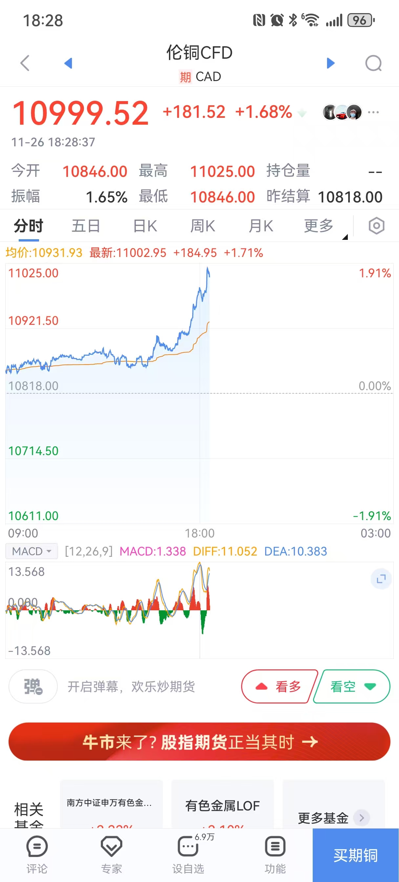The width and height of the screenshot is (399, 882).
Task: Open the 股指期货 red promo banner
Action: coord(199,742)
